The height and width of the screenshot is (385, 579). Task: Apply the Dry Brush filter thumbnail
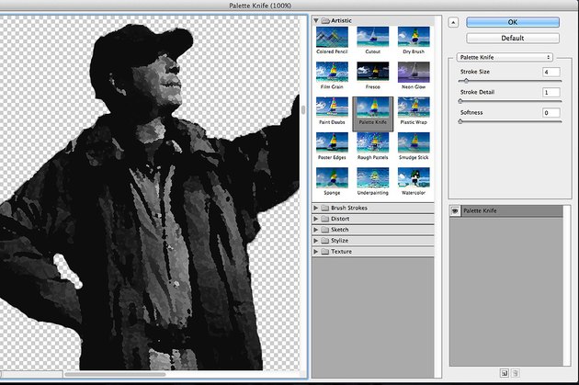click(x=414, y=40)
